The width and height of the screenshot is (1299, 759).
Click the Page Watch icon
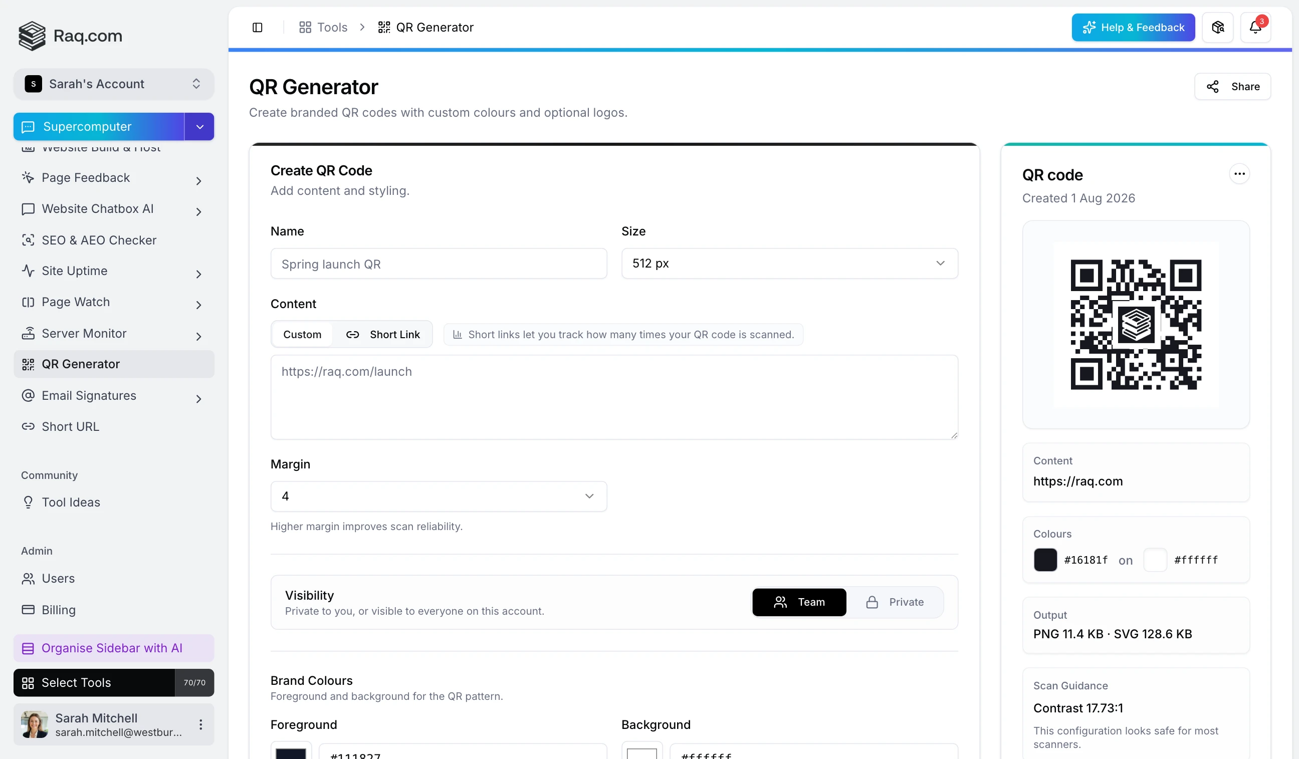pos(28,302)
